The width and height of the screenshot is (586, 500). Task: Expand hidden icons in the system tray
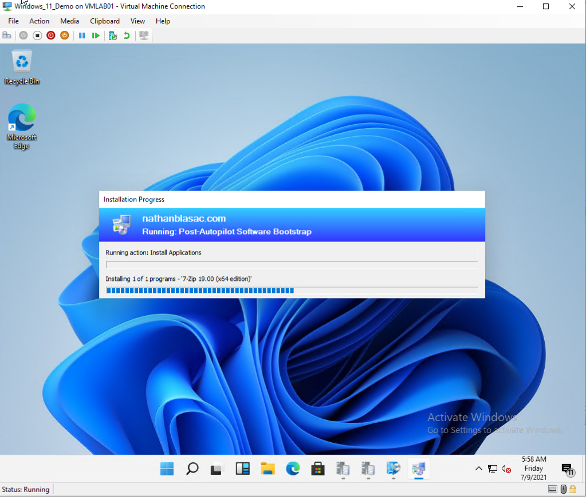click(x=478, y=469)
